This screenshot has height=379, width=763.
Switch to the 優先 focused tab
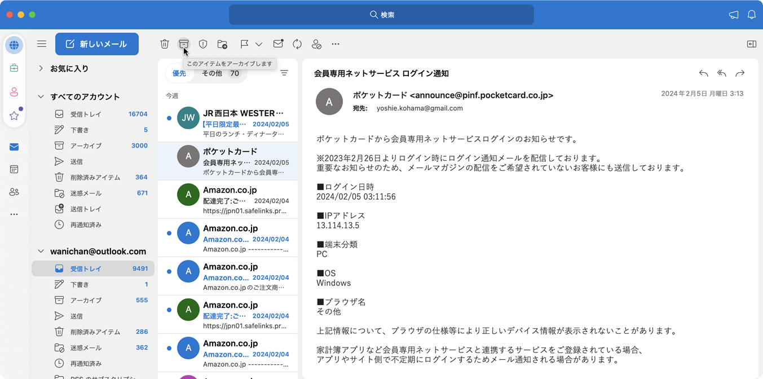(x=179, y=73)
